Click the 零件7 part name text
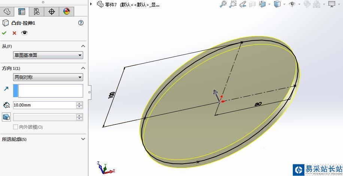The height and width of the screenshot is (176, 343). pos(110,5)
